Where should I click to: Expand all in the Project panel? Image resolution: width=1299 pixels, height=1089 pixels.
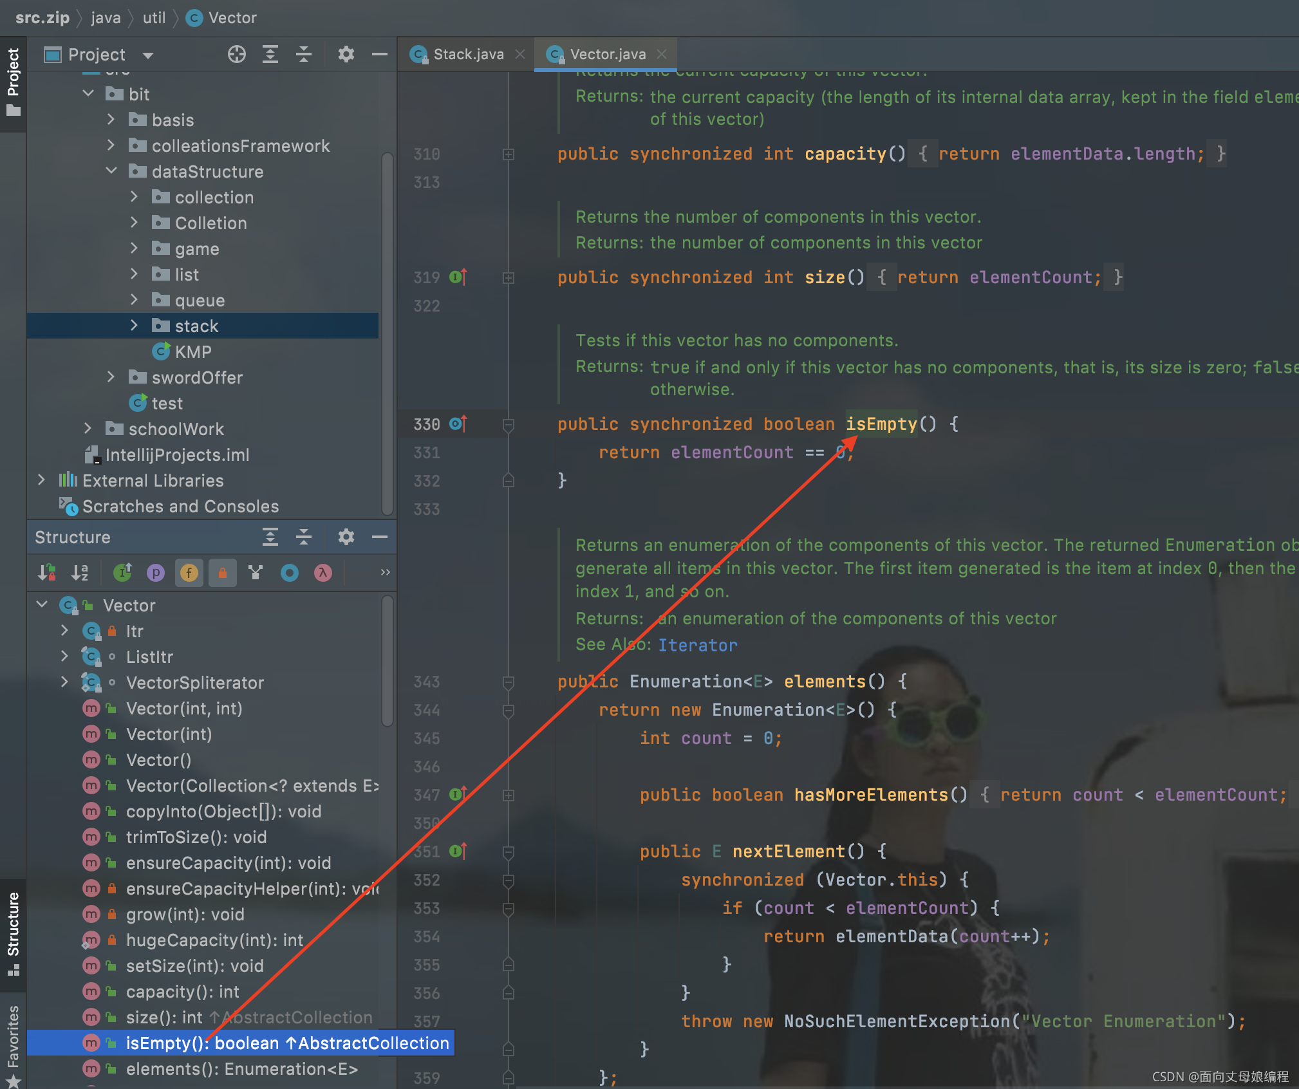[x=270, y=54]
